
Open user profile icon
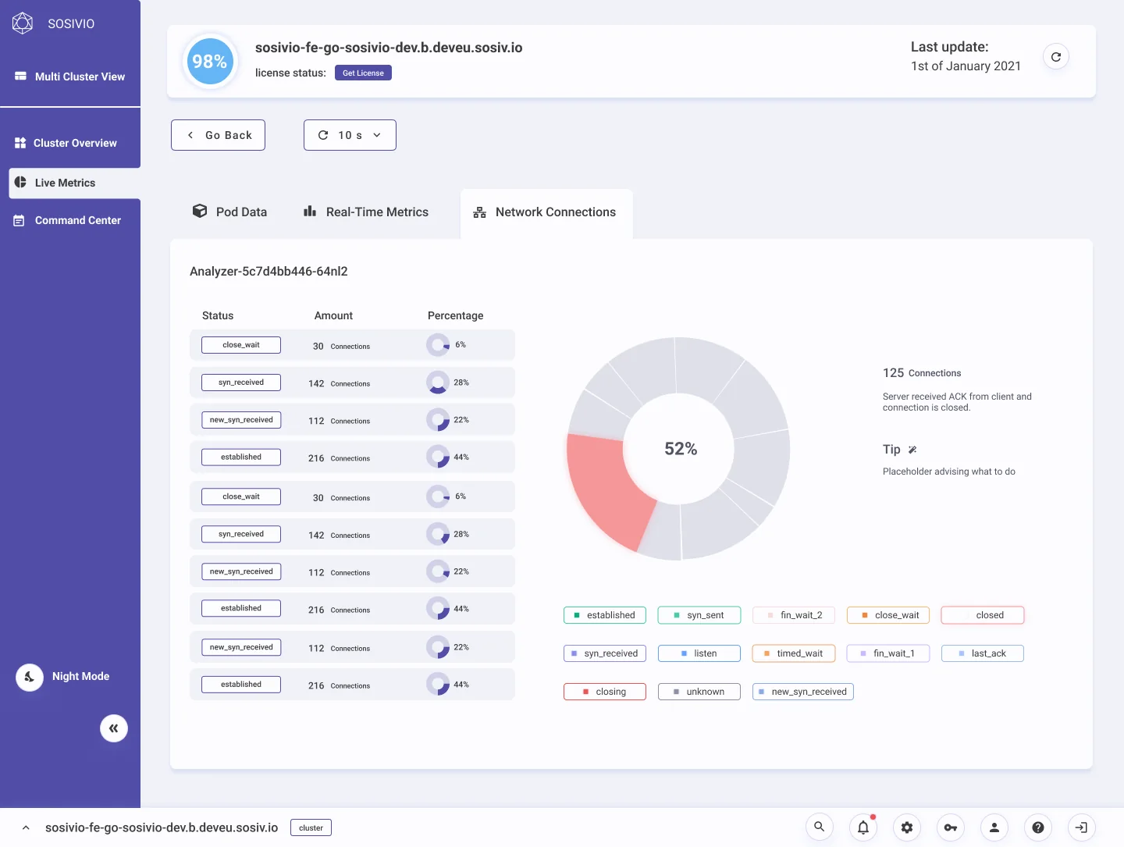click(994, 827)
